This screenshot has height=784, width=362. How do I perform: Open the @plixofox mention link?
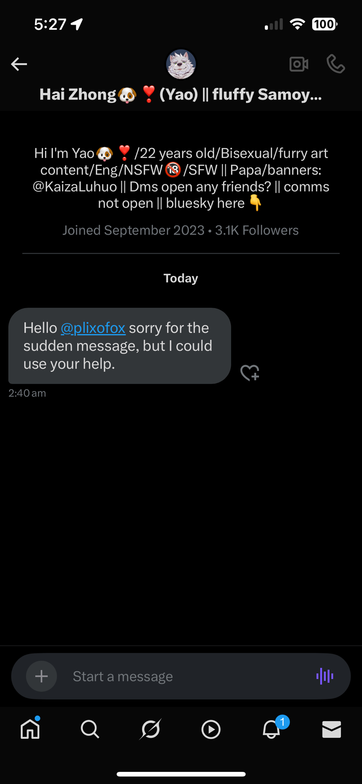coord(93,328)
